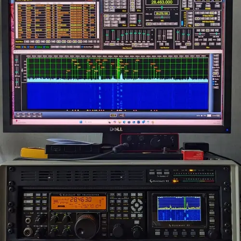
Task: Open the Windows Start menu
Action: 81,122
